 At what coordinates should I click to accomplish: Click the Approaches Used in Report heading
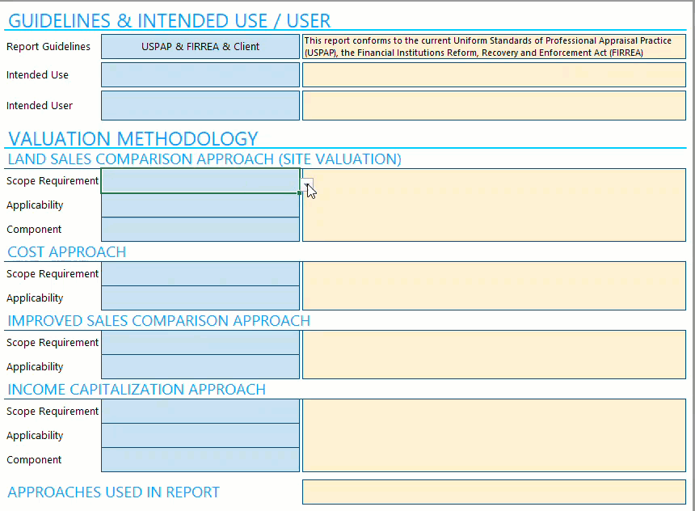pyautogui.click(x=113, y=492)
